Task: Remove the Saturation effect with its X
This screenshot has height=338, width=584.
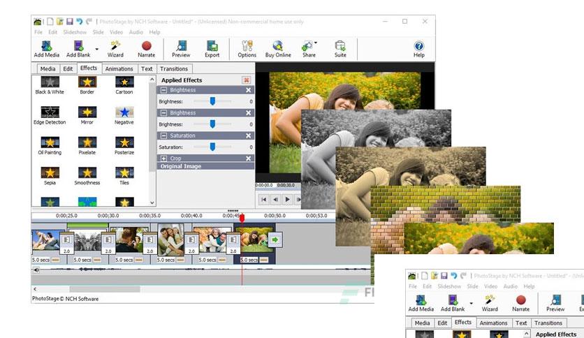Action: point(248,135)
